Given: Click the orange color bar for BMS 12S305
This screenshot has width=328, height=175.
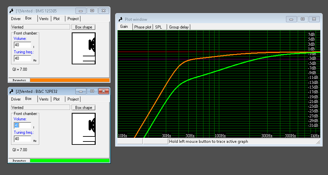Looking at the screenshot, I should [69, 80].
